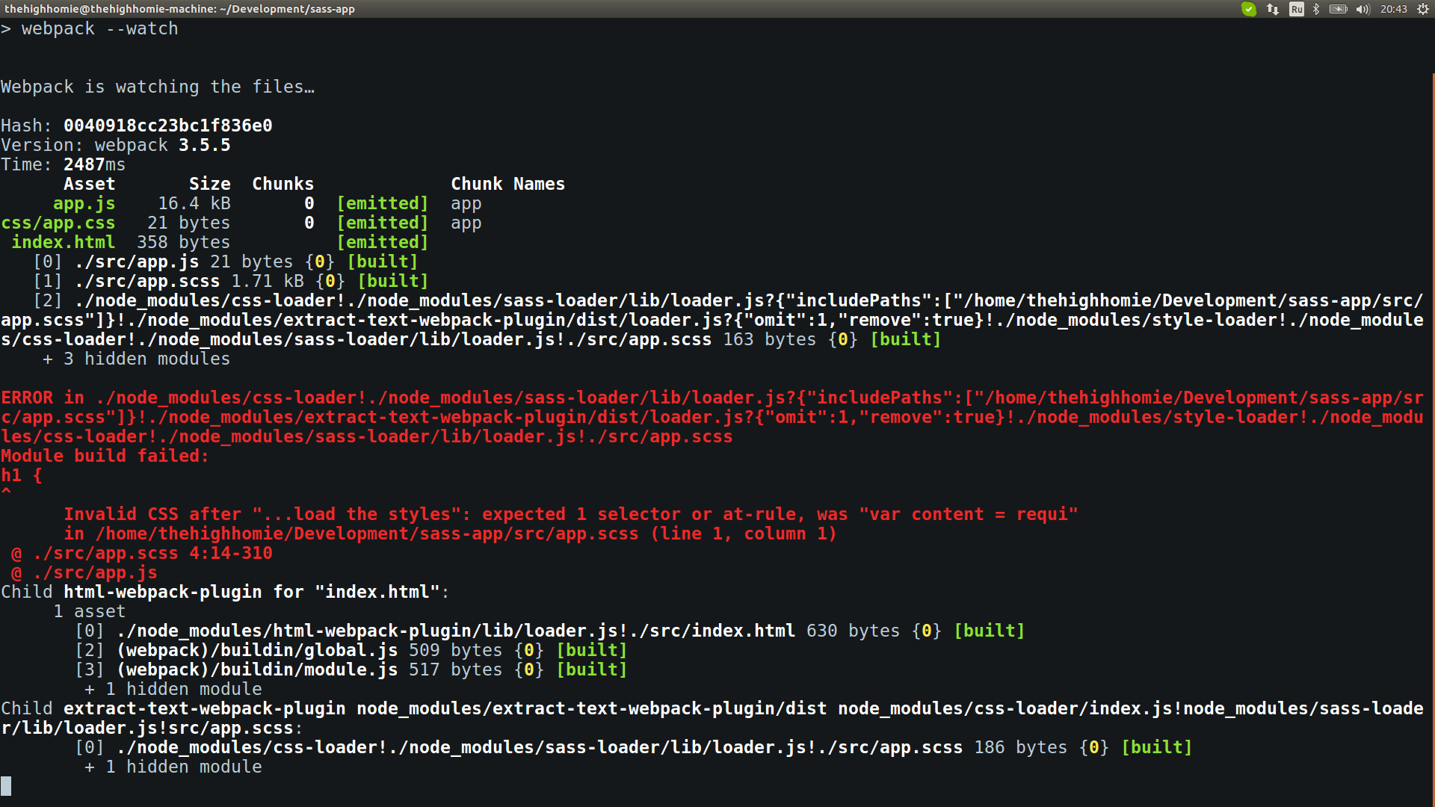Click the red 'h1 {' line

[22, 475]
